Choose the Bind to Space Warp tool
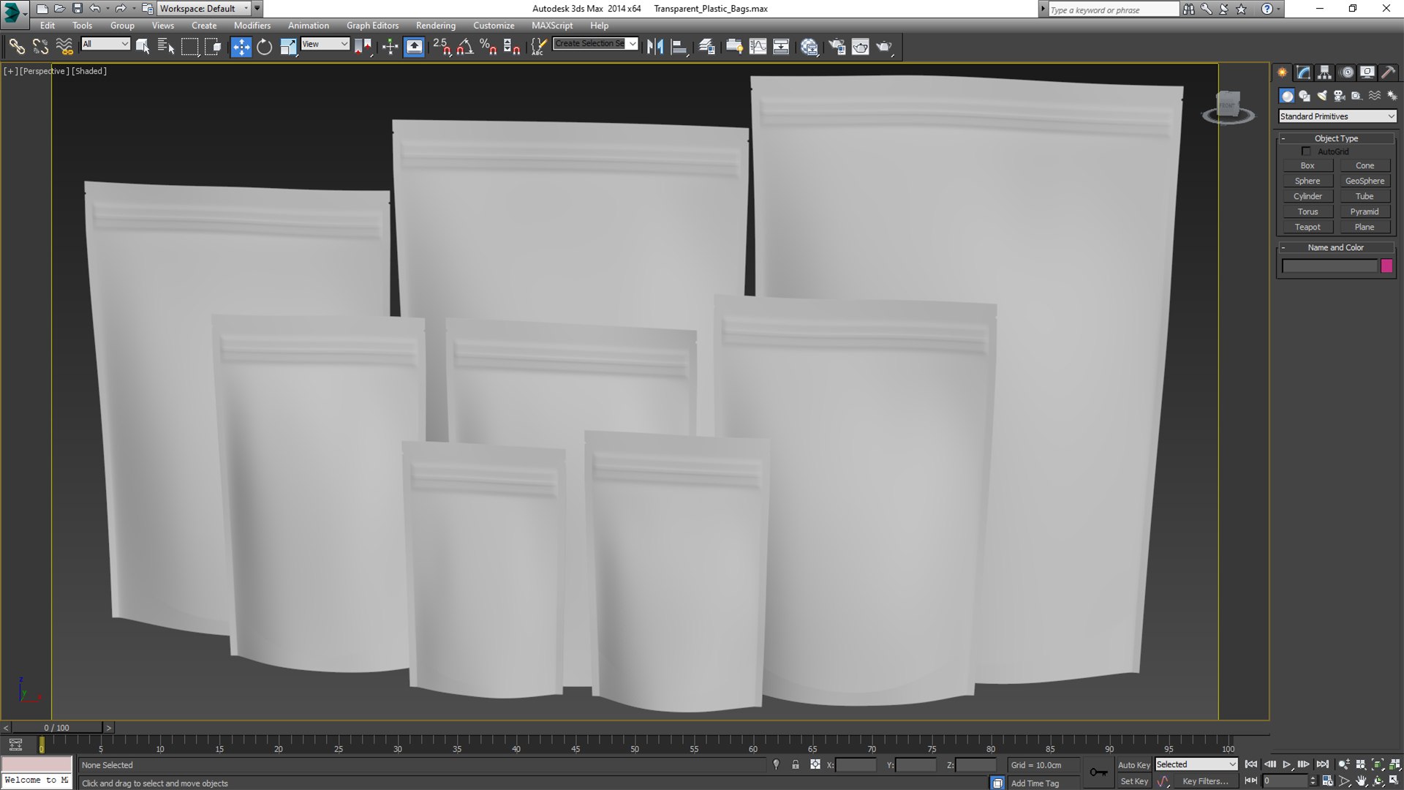Viewport: 1404px width, 790px height. click(64, 47)
